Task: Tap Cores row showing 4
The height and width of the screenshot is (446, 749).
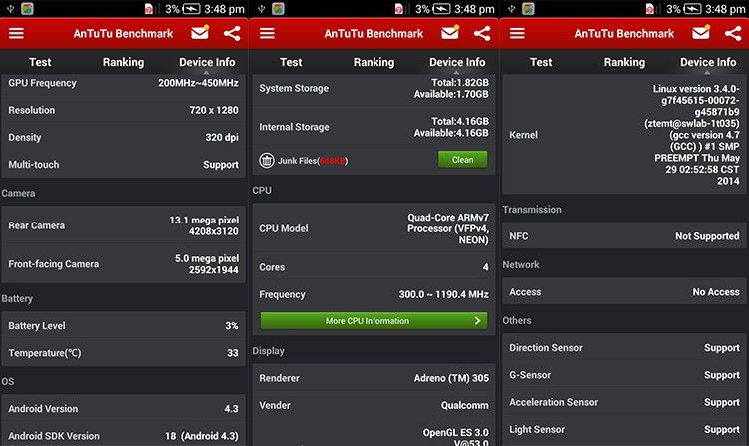Action: pyautogui.click(x=374, y=267)
